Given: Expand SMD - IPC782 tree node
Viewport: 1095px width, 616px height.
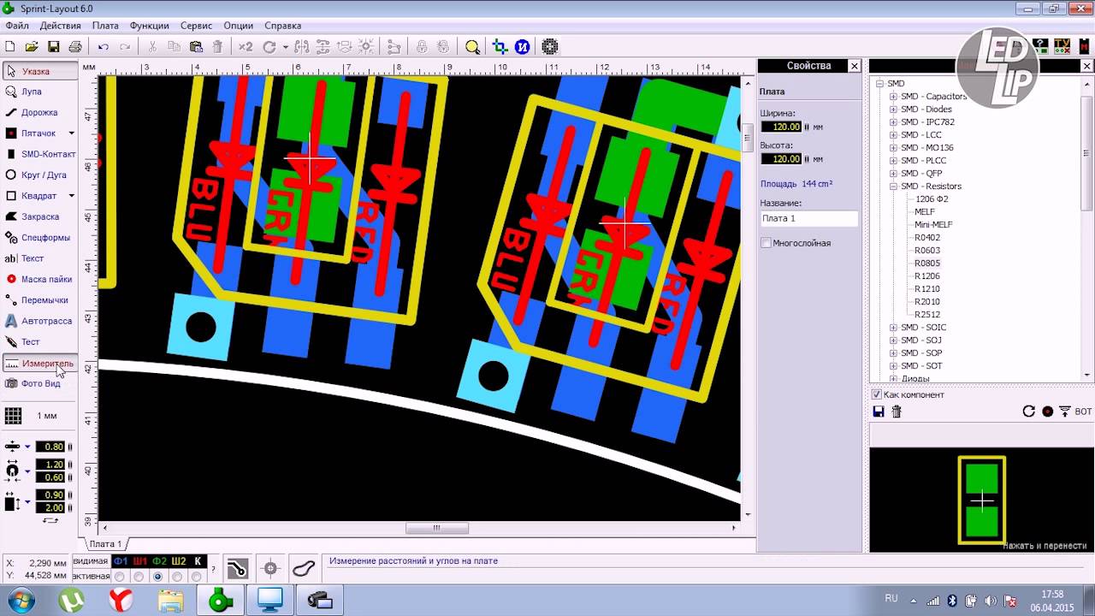Looking at the screenshot, I should pyautogui.click(x=893, y=122).
